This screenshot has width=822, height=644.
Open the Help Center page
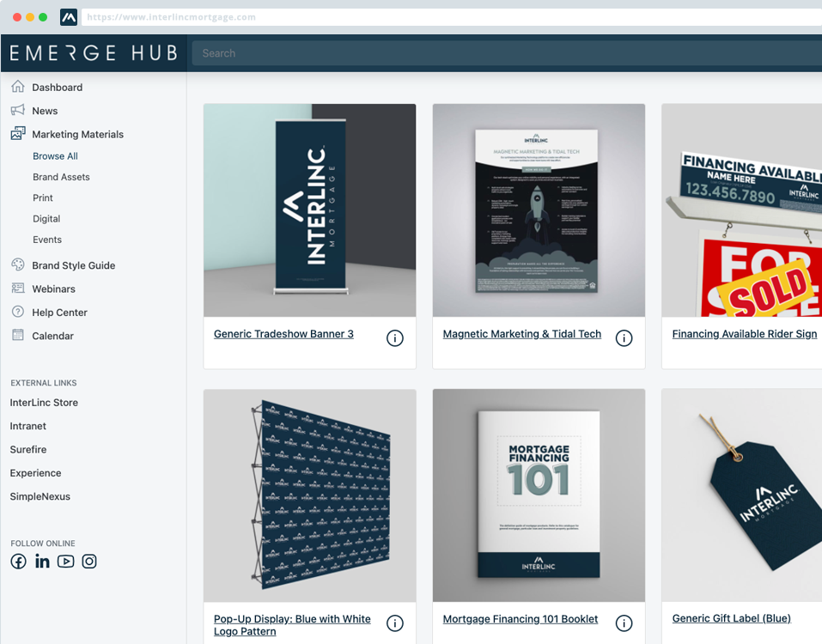point(59,313)
